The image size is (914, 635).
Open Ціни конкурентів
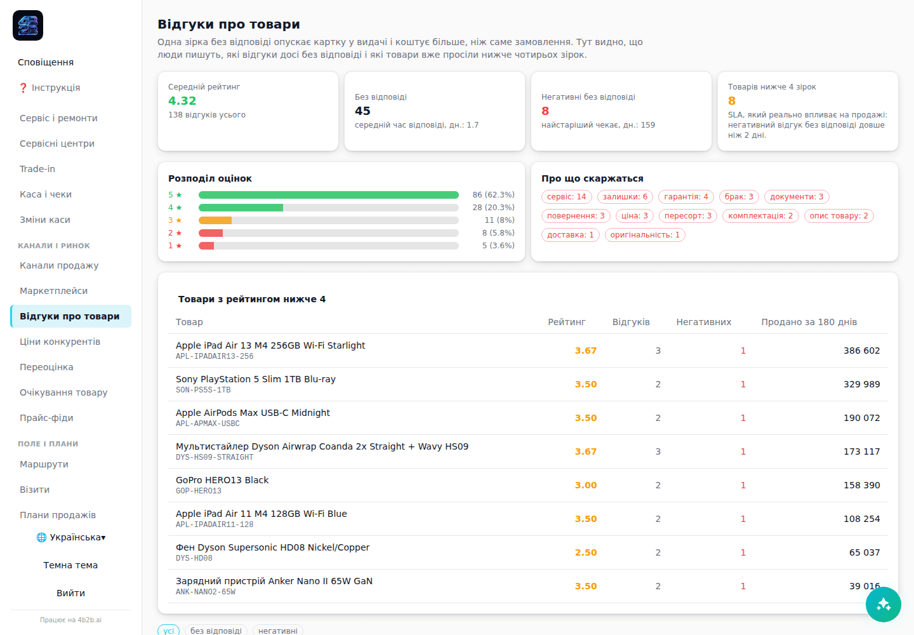click(70, 342)
